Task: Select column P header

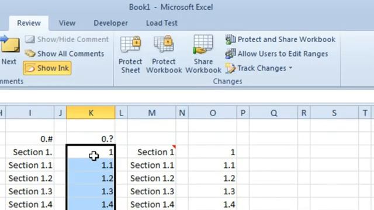Action: pyautogui.click(x=243, y=113)
